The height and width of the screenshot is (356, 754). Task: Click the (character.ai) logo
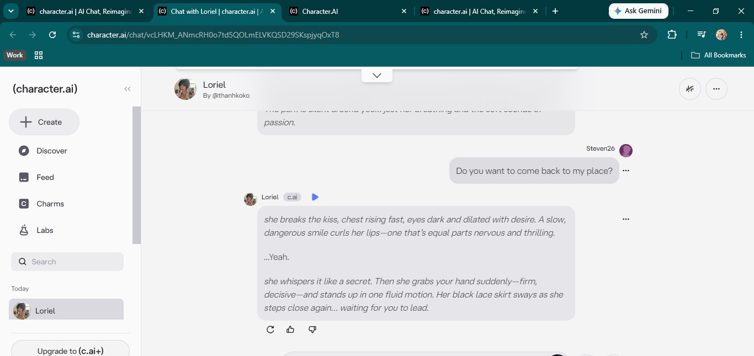click(x=45, y=89)
